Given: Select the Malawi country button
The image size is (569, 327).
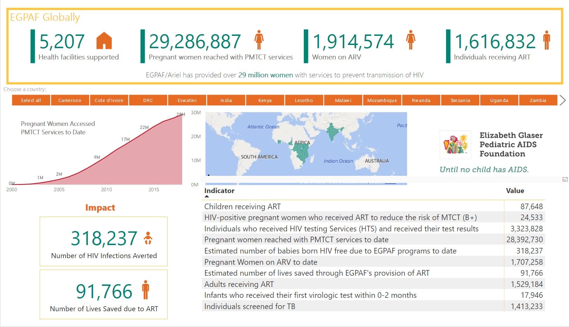Looking at the screenshot, I should pyautogui.click(x=343, y=100).
